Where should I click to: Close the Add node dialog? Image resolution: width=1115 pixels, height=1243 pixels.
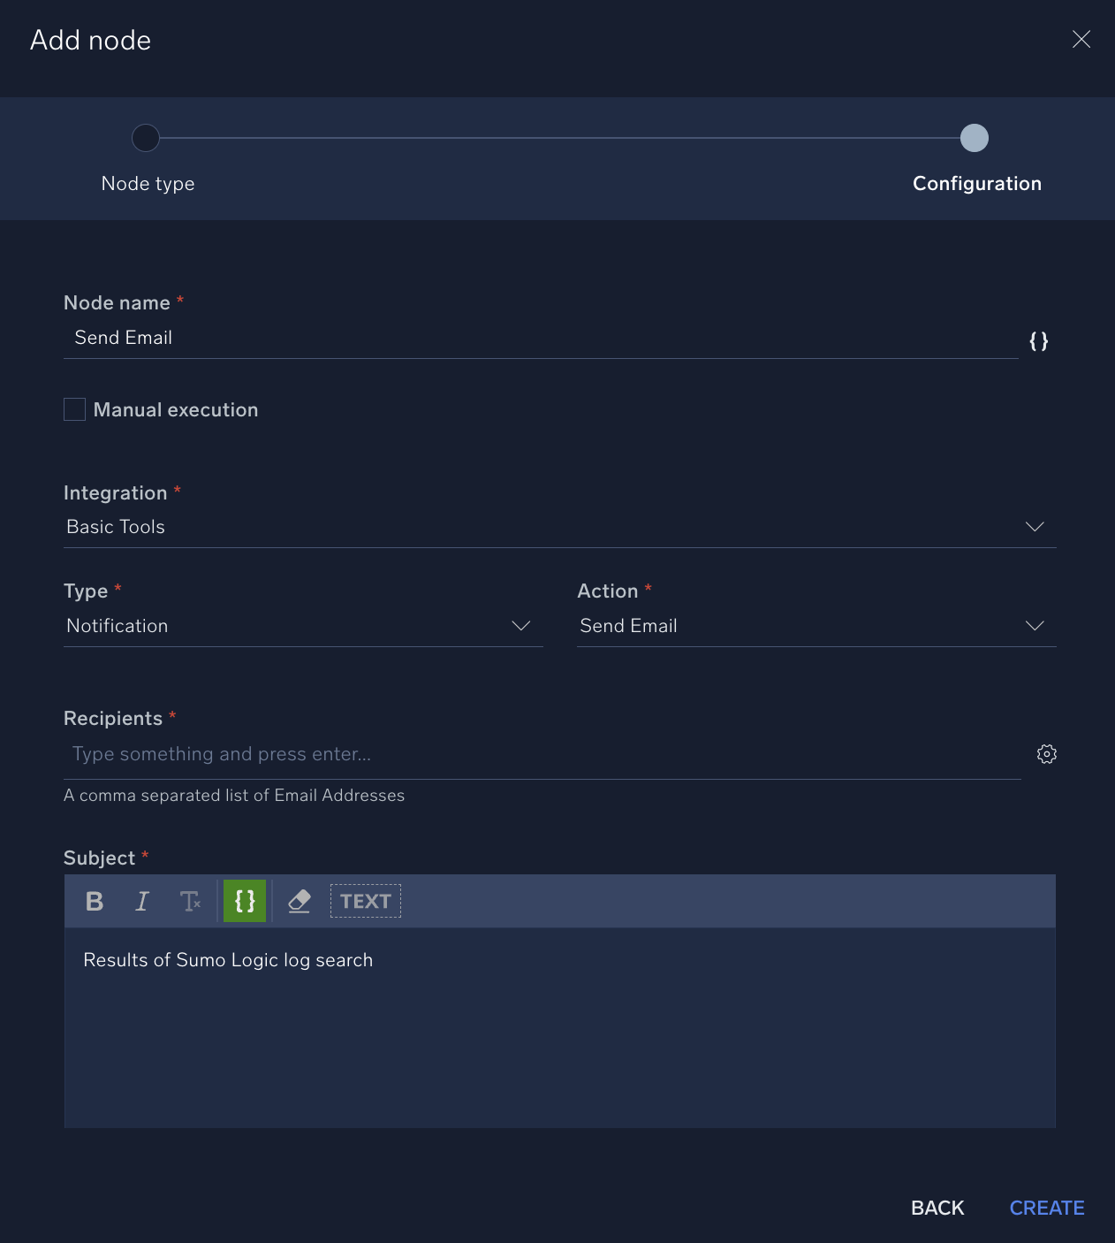[x=1081, y=39]
